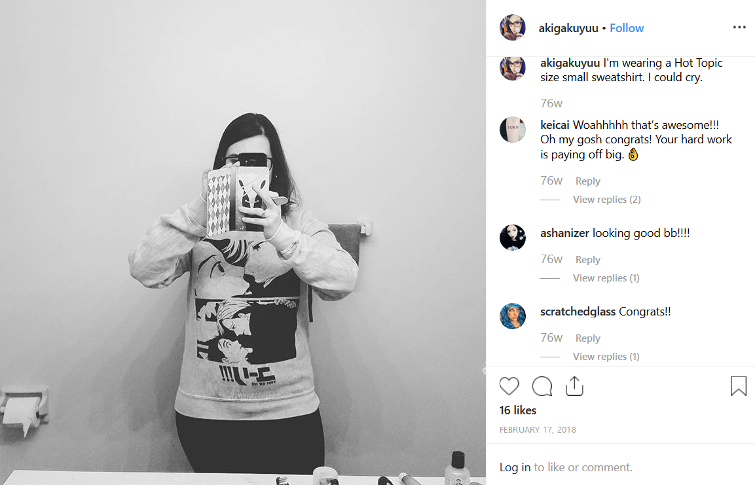Save the post with the bookmark icon

[738, 386]
